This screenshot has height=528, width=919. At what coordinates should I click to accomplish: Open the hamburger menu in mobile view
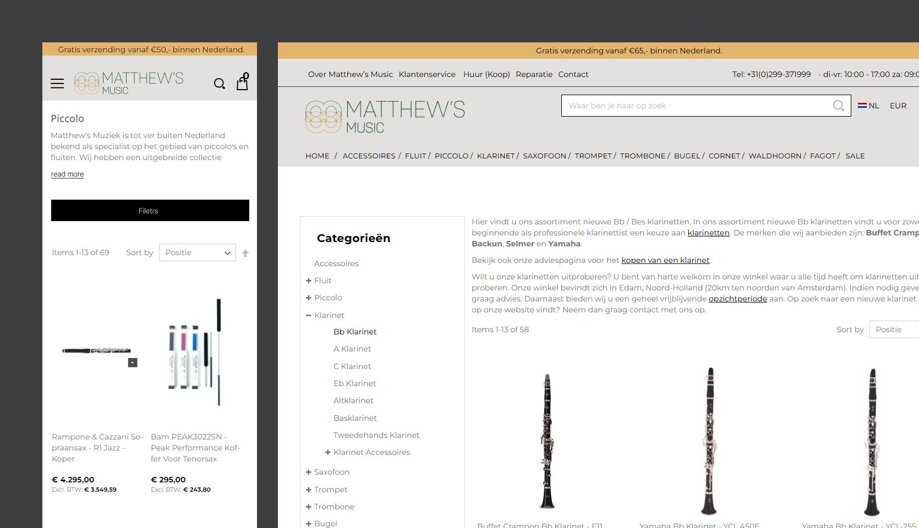[57, 84]
